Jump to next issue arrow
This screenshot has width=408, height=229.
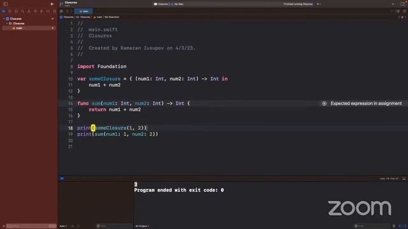[405, 17]
